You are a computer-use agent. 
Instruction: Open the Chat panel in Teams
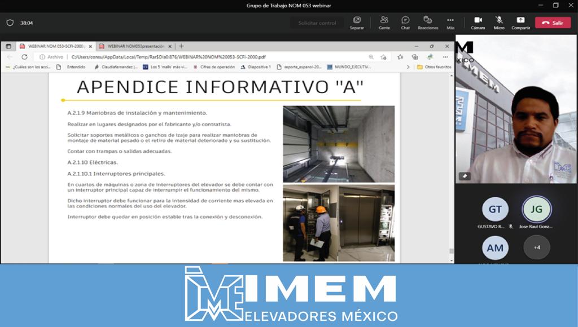[405, 23]
